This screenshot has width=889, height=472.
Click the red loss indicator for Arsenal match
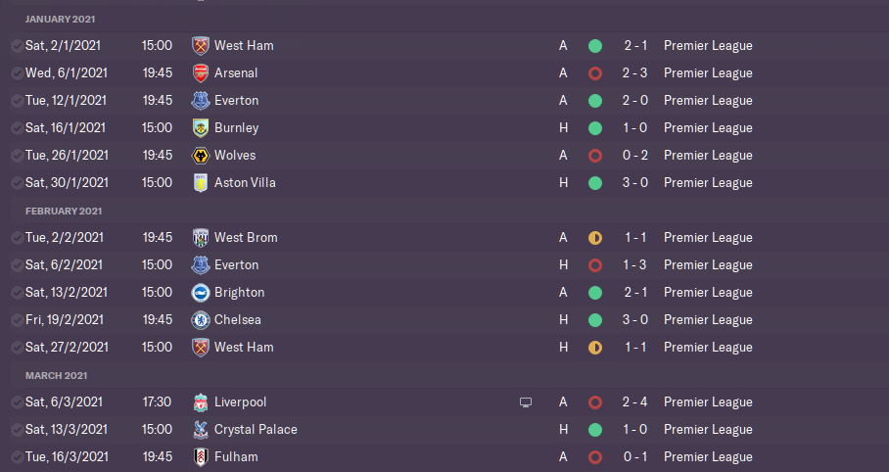(x=594, y=73)
